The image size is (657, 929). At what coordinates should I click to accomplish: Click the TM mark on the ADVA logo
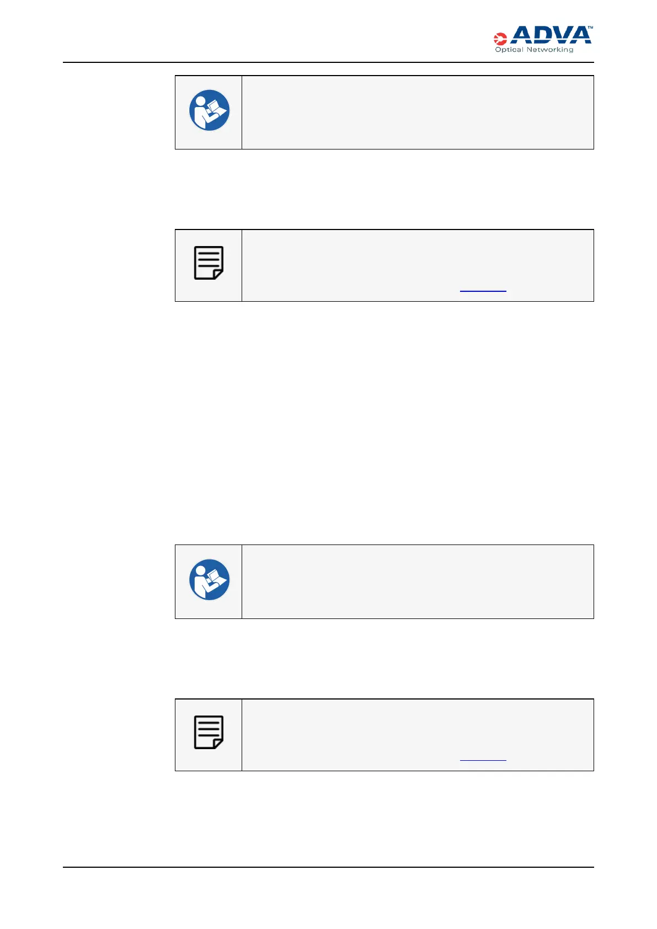pyautogui.click(x=590, y=27)
